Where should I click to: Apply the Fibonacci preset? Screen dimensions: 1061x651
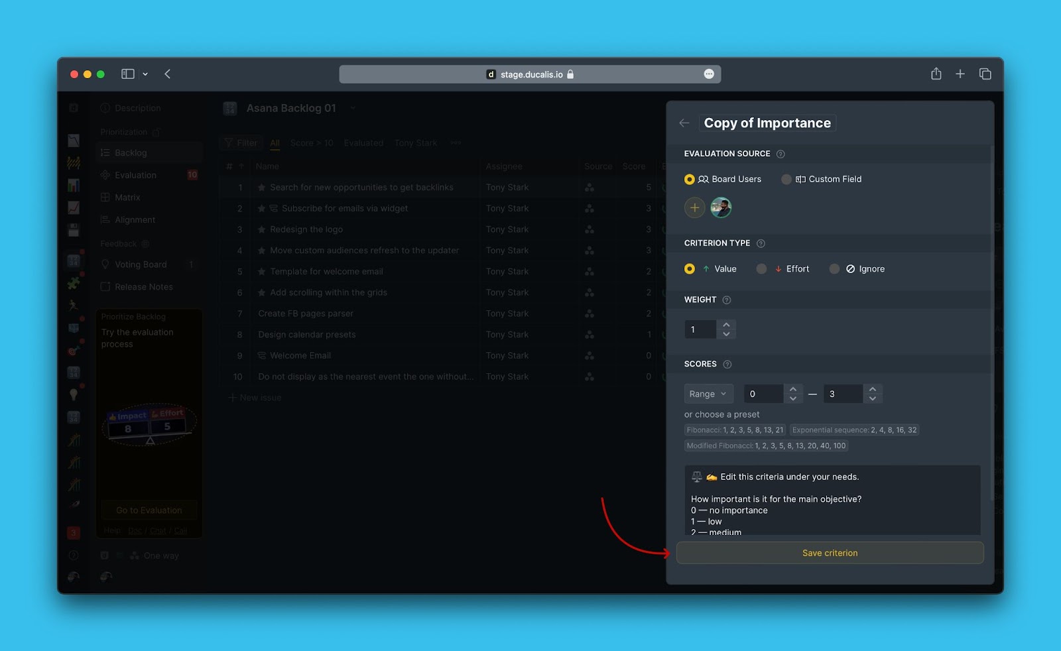click(735, 430)
